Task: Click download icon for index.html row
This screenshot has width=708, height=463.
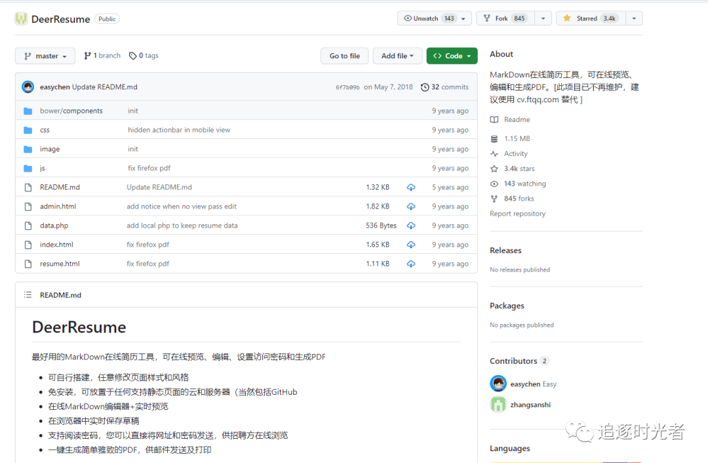Action: 411,245
